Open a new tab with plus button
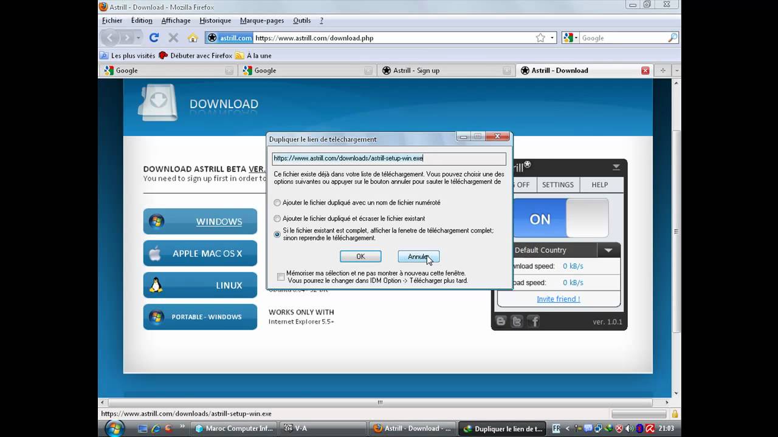The width and height of the screenshot is (778, 437). click(663, 70)
